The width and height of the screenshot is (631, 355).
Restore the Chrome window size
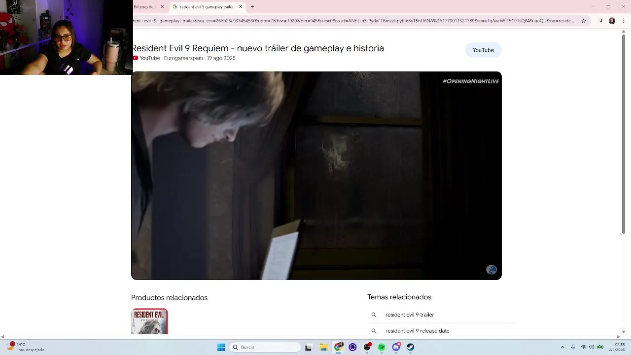pyautogui.click(x=608, y=7)
